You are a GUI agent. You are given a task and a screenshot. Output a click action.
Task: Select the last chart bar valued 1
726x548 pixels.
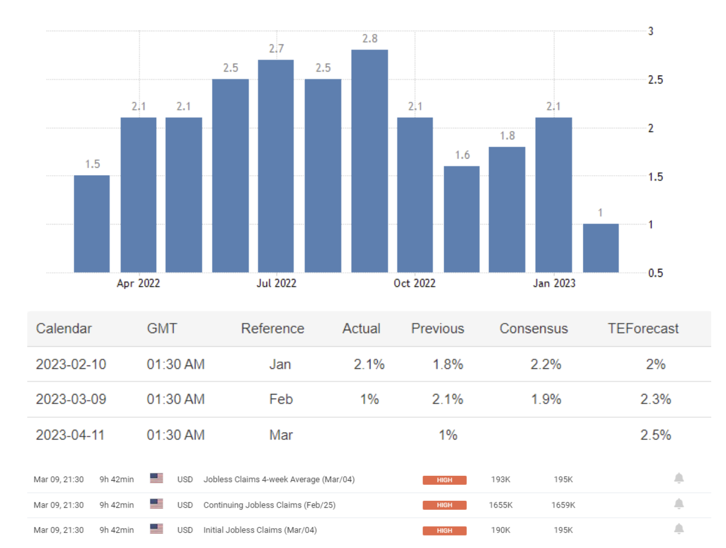(600, 248)
